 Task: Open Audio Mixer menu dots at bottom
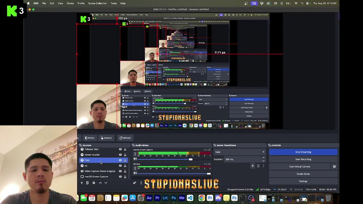click(141, 183)
